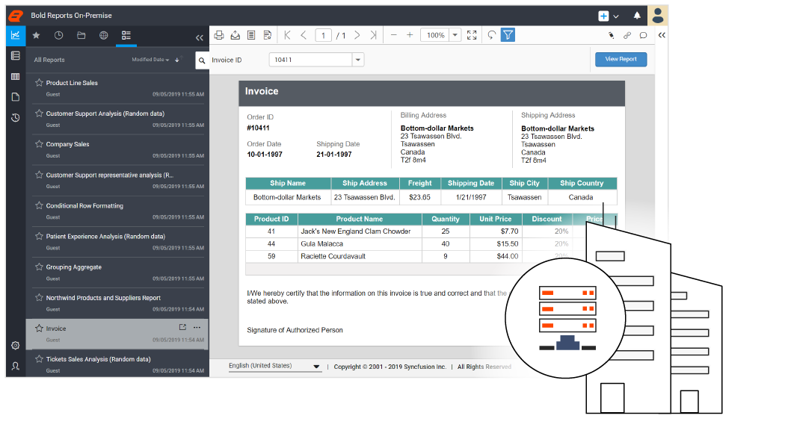785x448 pixels.
Task: Copy the report link icon
Action: [627, 36]
